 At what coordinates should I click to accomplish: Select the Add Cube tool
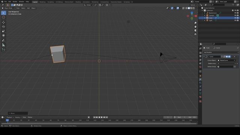tap(3, 50)
